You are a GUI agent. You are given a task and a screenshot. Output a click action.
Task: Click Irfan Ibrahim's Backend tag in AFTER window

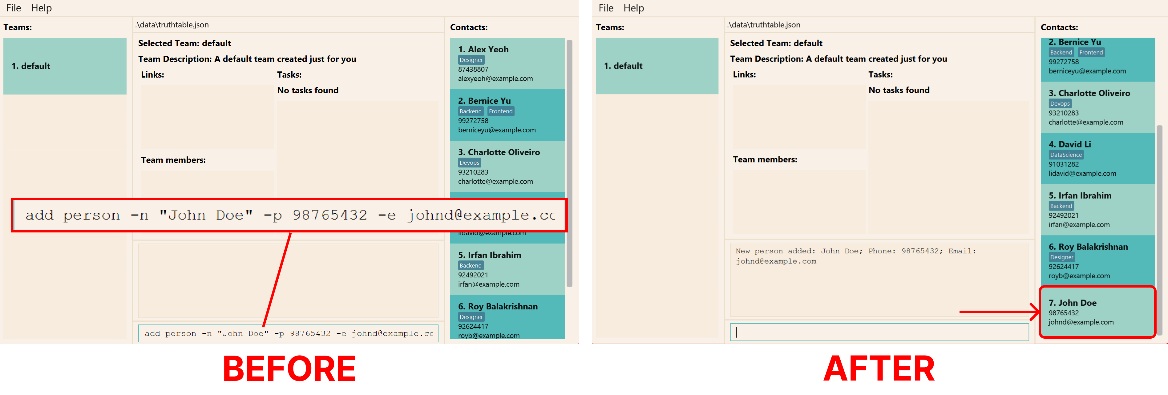(x=1061, y=206)
